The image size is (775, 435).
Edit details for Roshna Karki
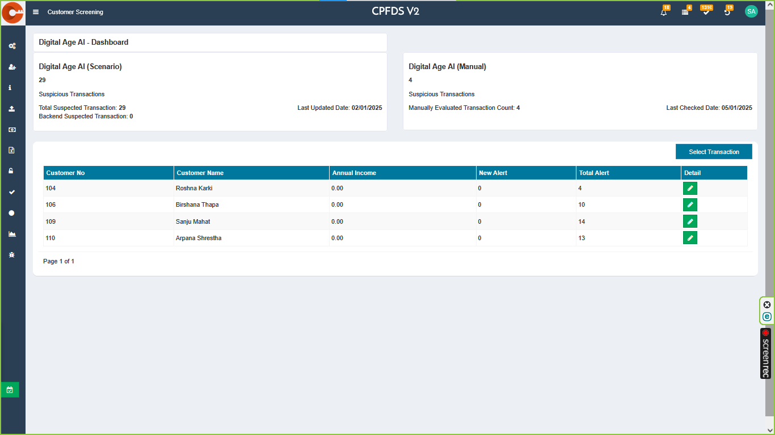(690, 189)
